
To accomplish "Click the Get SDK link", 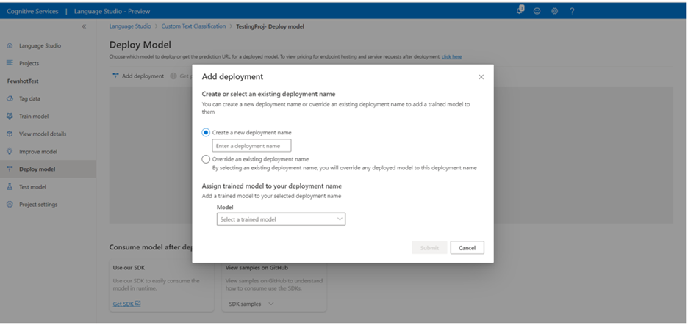I will point(123,304).
